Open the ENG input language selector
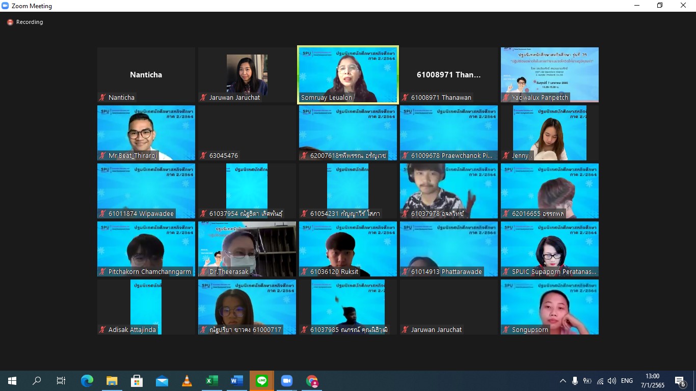 click(627, 381)
